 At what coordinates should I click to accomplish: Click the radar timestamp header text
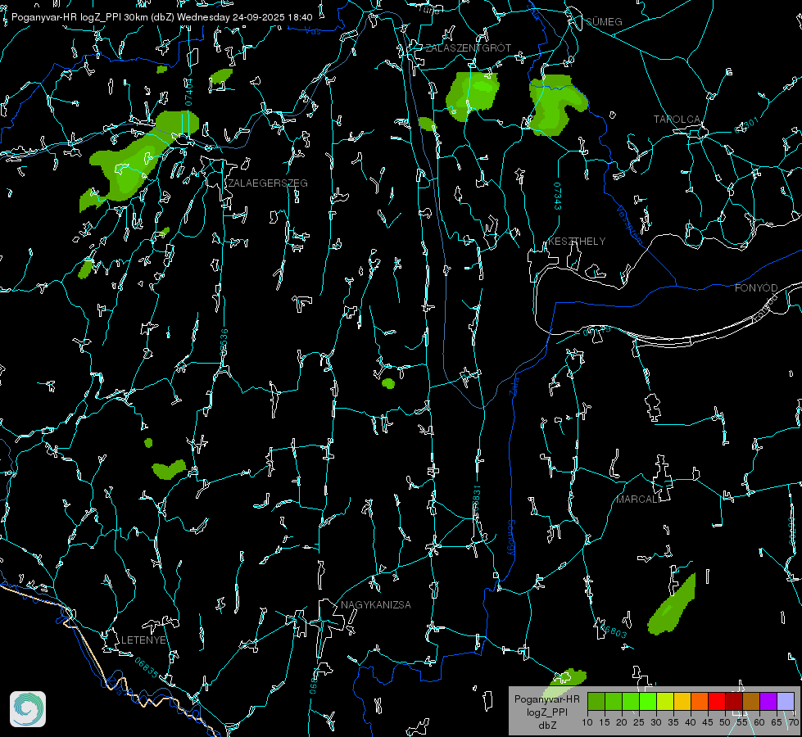coord(161,17)
